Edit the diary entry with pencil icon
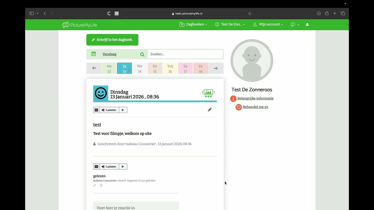The image size is (374, 210). point(210,110)
